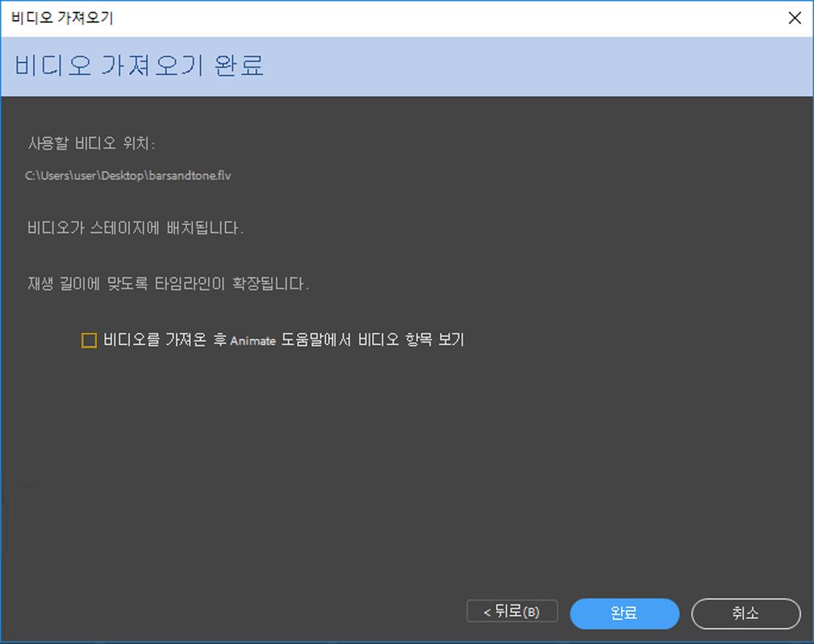Click the blue highlighted 완료 confirm control
This screenshot has width=814, height=644.
624,613
